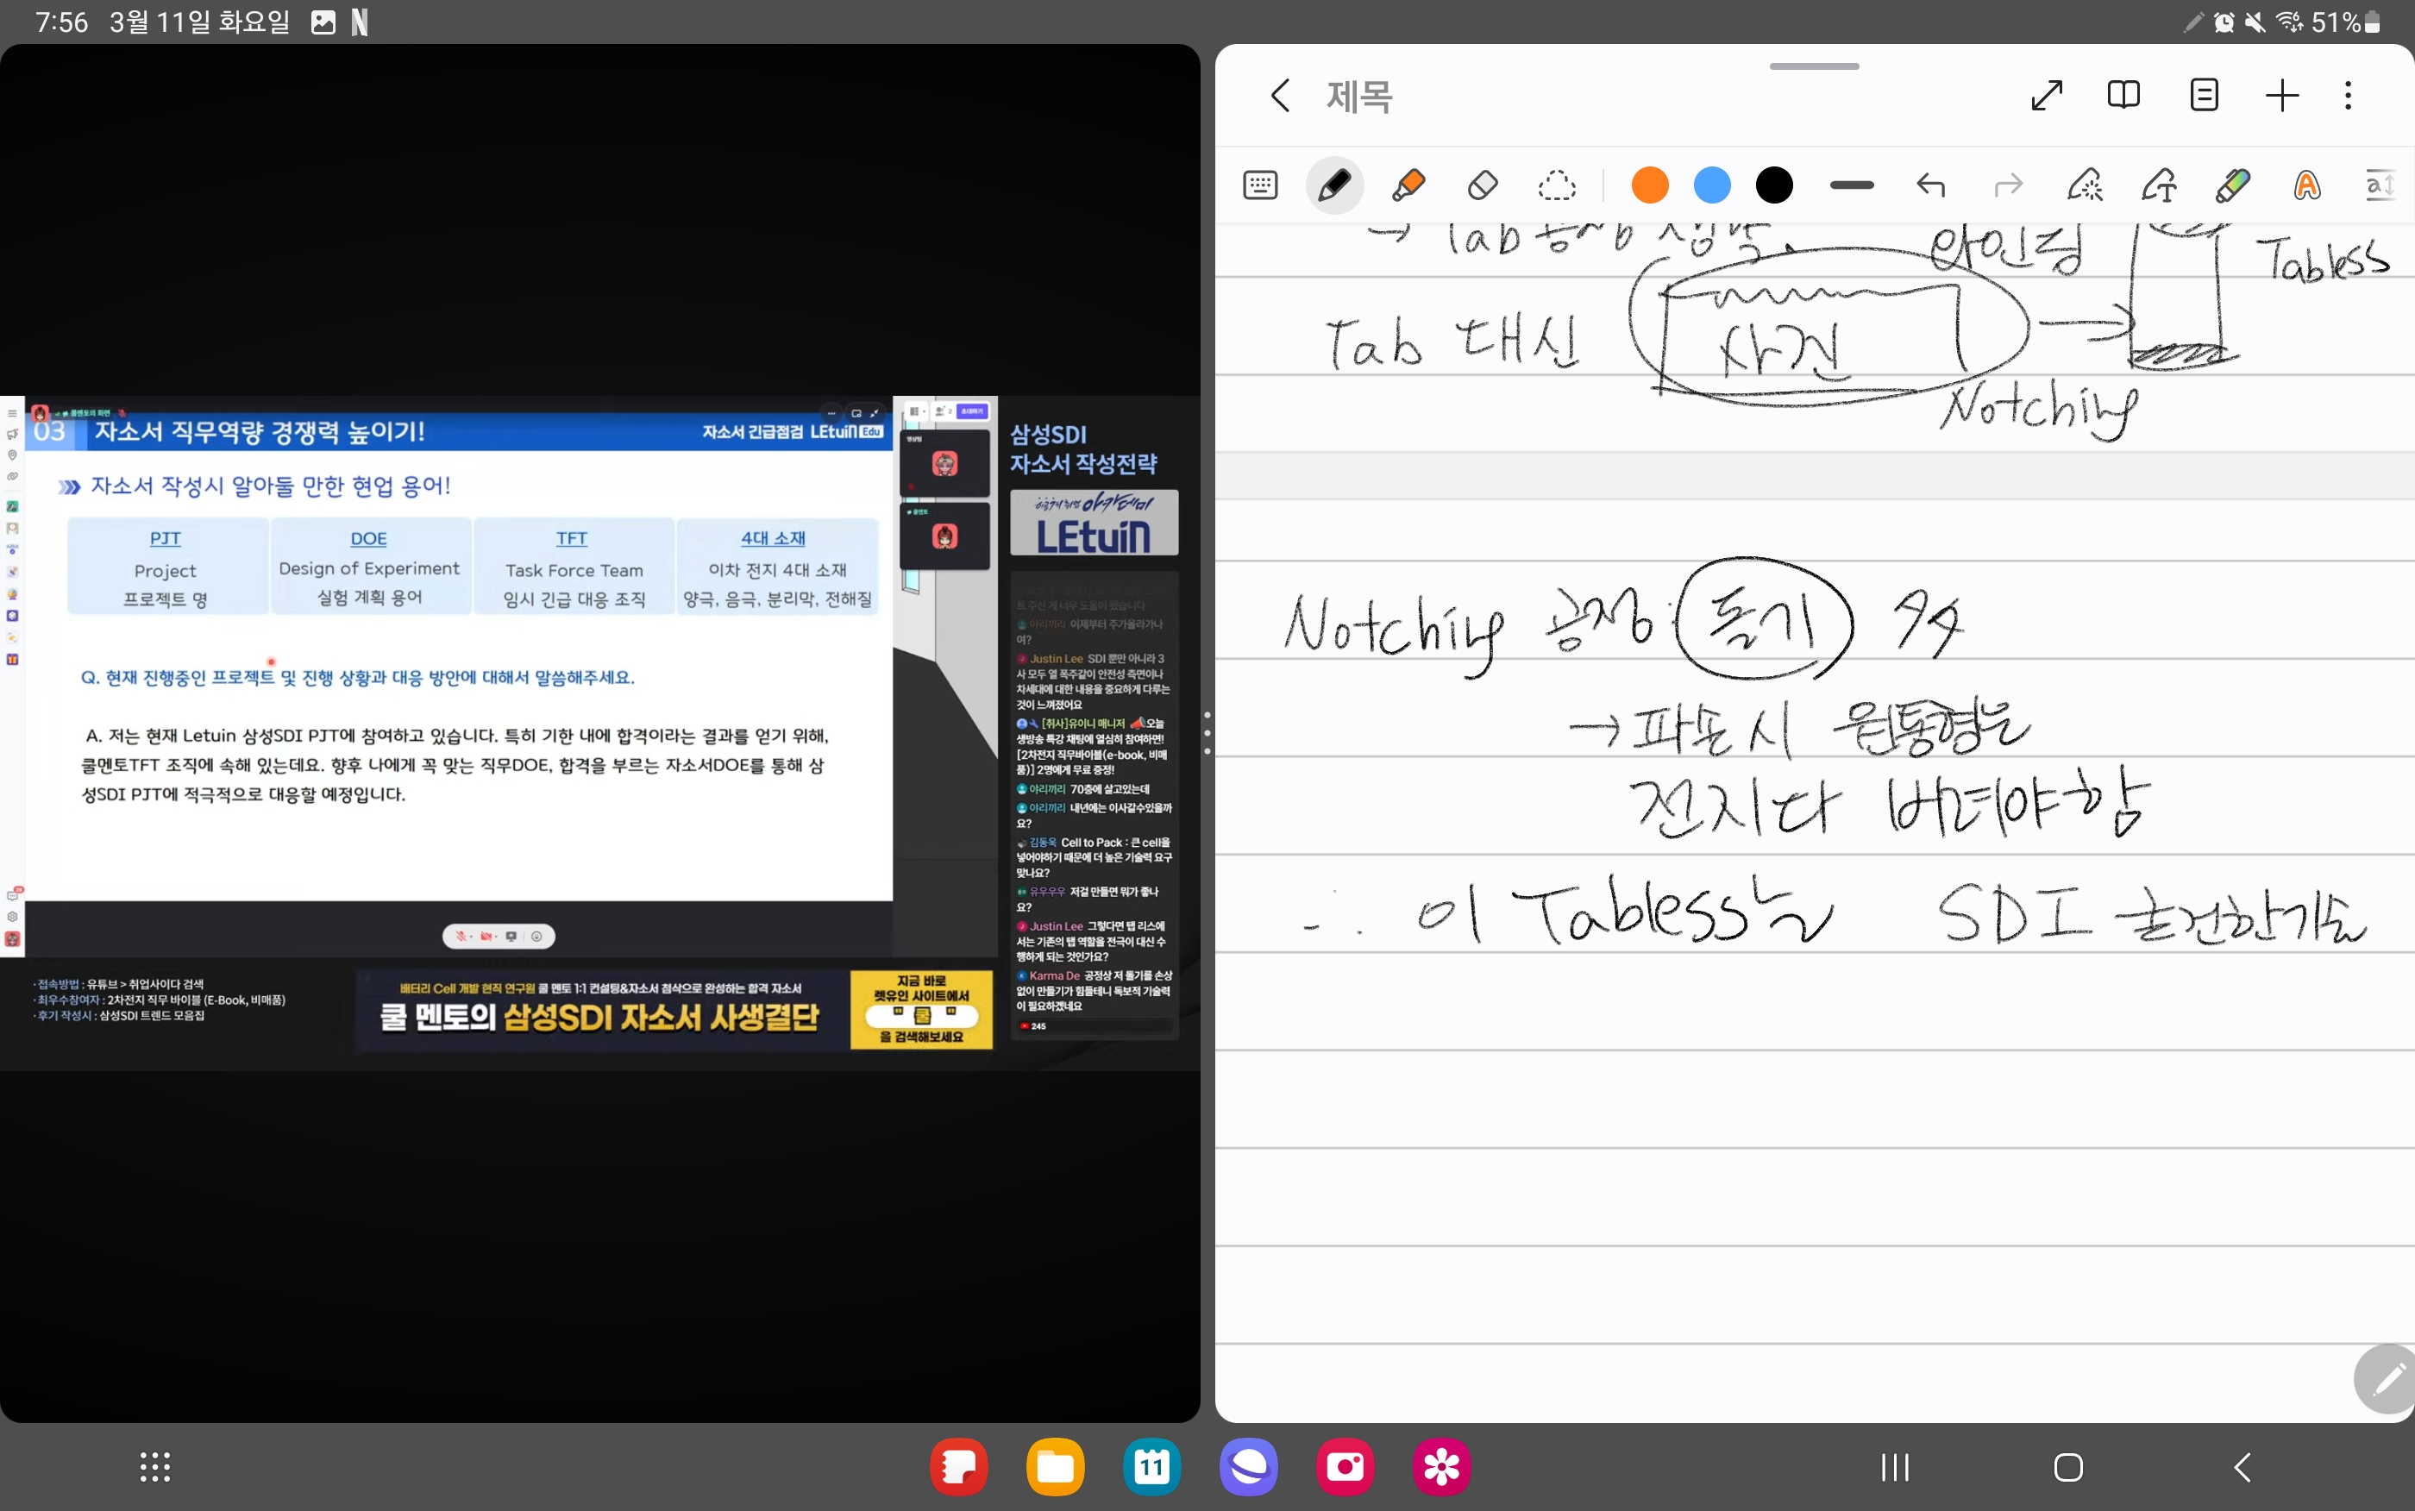Launch the calendar app in taskbar
Image resolution: width=2415 pixels, height=1511 pixels.
[x=1151, y=1467]
